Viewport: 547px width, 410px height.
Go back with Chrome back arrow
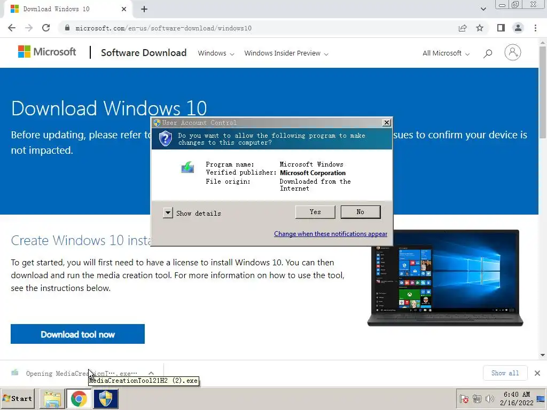[12, 28]
